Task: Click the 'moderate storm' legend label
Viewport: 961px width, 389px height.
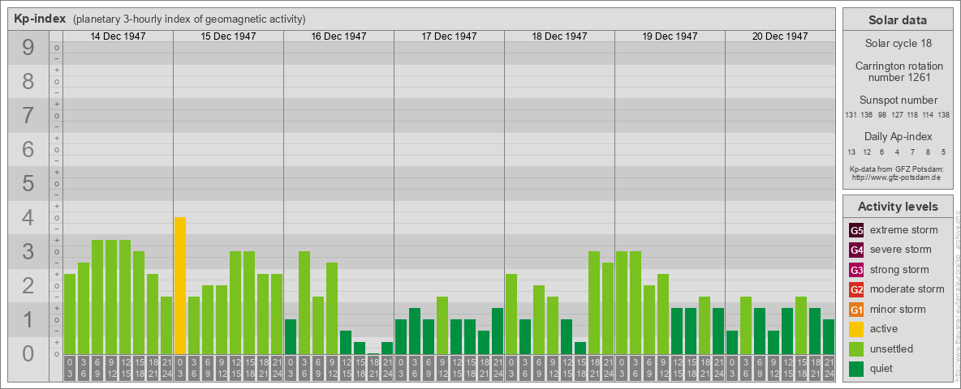Action: pos(907,289)
